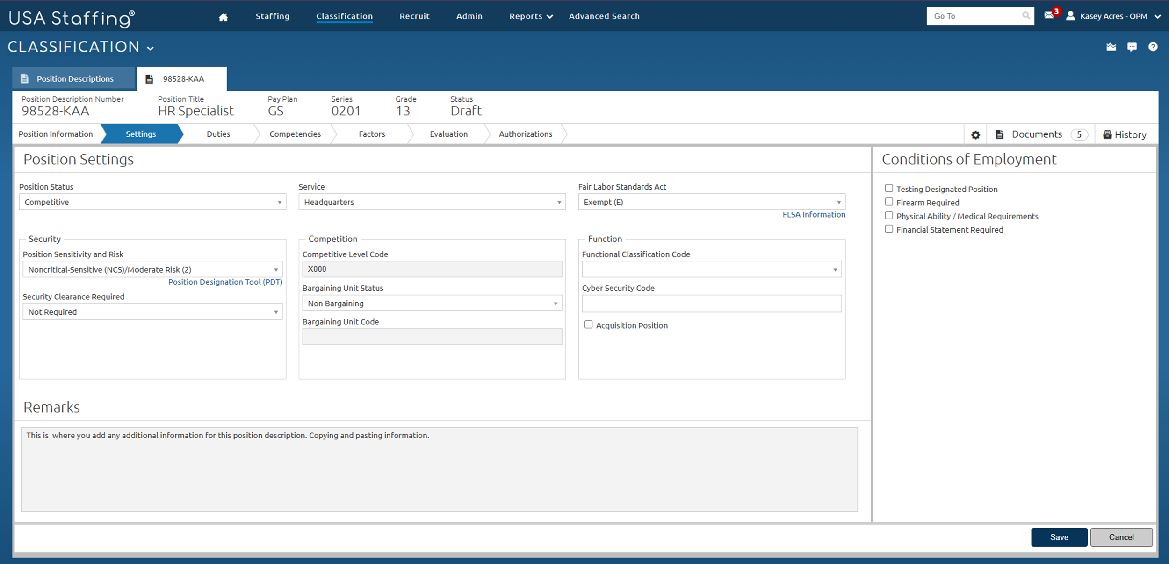Open the help question mark icon

1153,47
